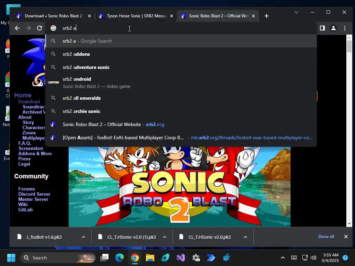Open a new tab with plus button
This screenshot has height=266, width=355.
(x=267, y=16)
